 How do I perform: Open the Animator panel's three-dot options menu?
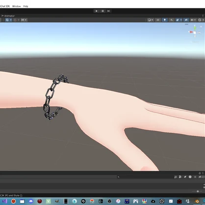[203, 16]
